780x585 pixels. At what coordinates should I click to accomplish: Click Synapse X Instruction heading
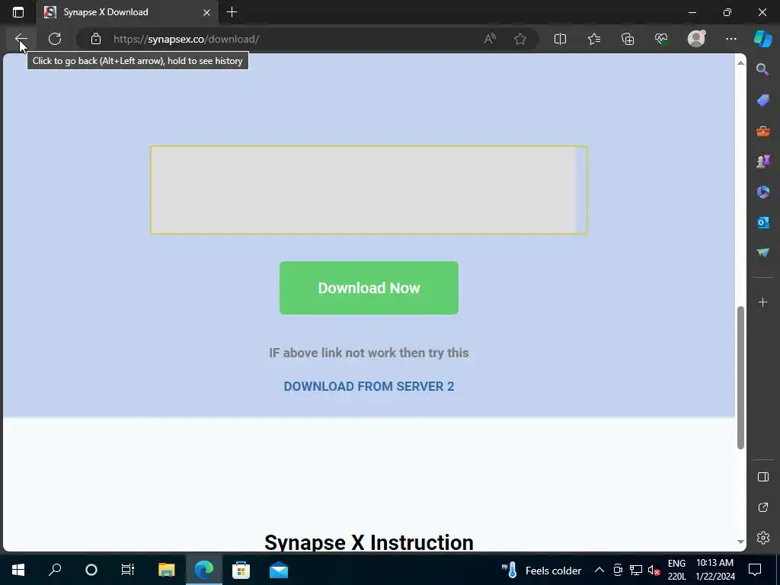(x=369, y=542)
